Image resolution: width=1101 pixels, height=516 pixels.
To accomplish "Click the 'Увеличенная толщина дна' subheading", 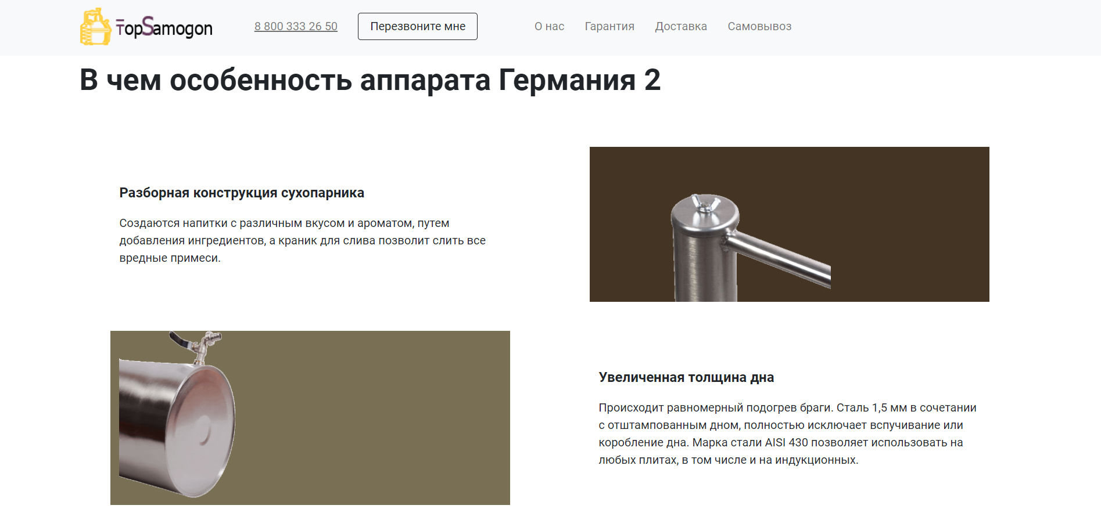I will (x=686, y=377).
